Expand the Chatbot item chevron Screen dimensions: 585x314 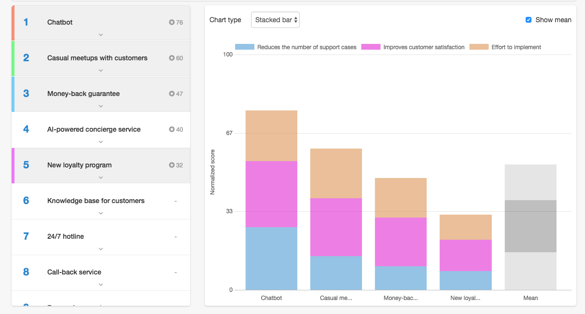tap(101, 35)
